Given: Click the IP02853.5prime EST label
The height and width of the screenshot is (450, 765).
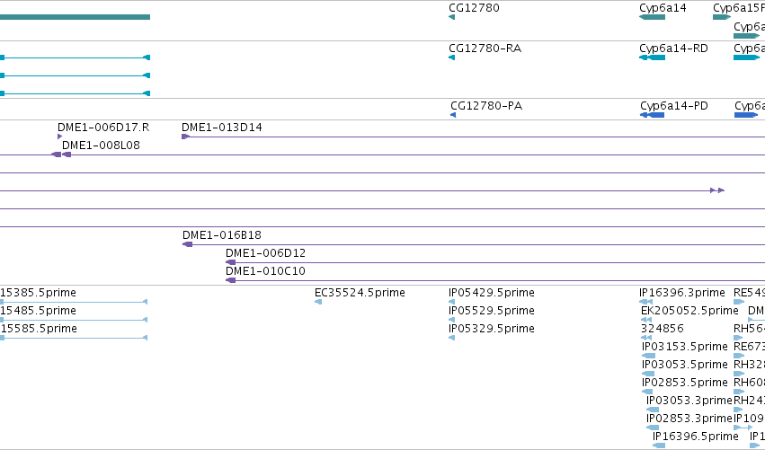Looking at the screenshot, I should 684,383.
